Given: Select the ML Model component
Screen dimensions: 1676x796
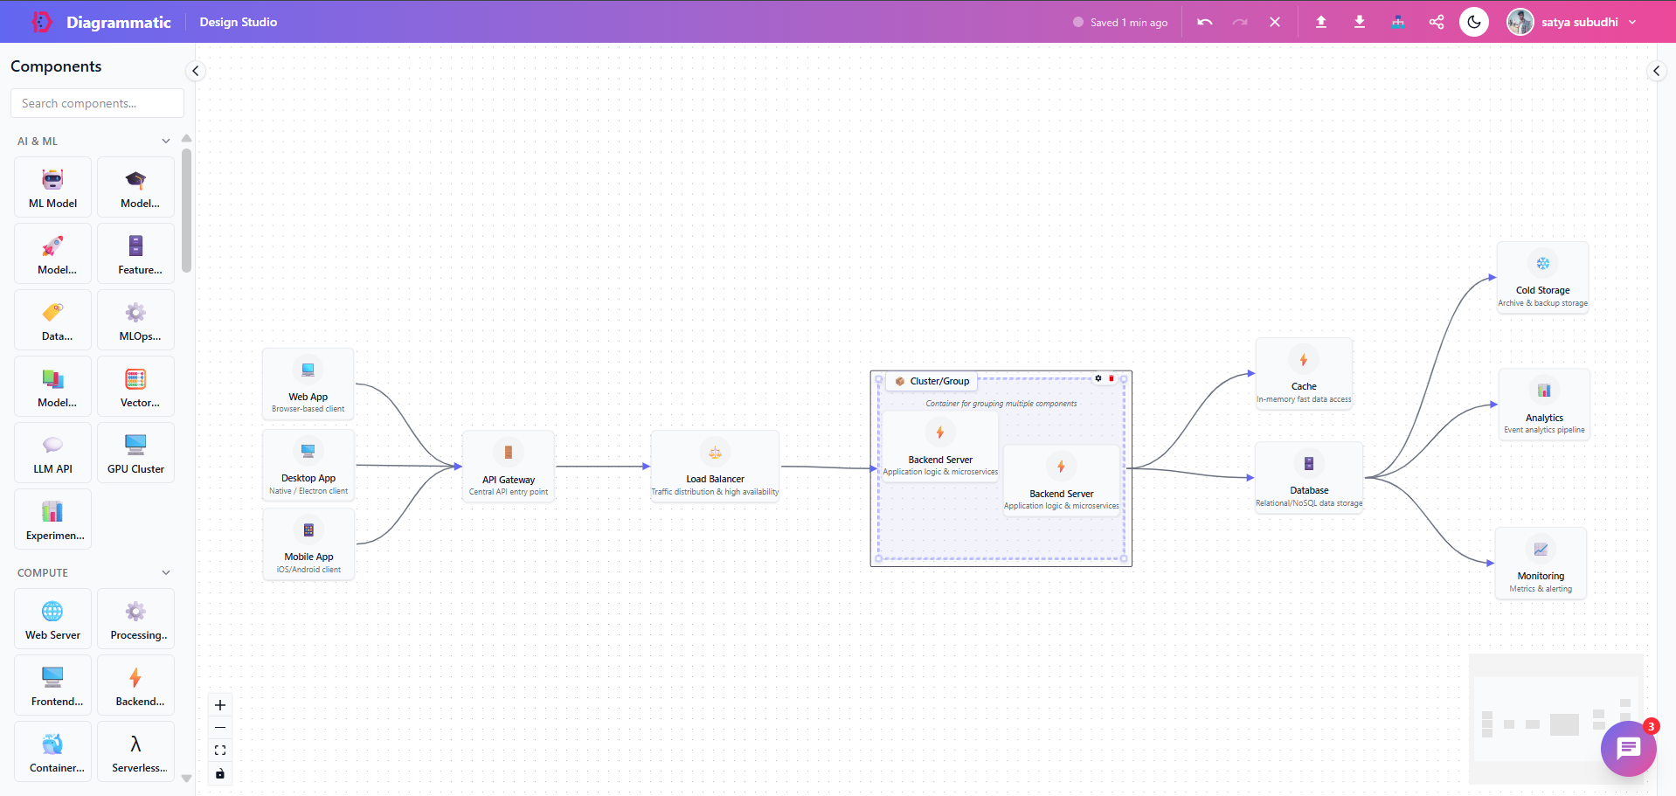Looking at the screenshot, I should tap(52, 186).
